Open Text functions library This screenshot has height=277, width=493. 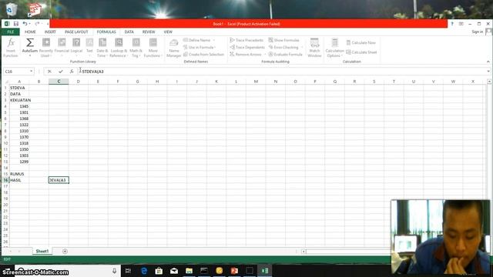tap(89, 48)
